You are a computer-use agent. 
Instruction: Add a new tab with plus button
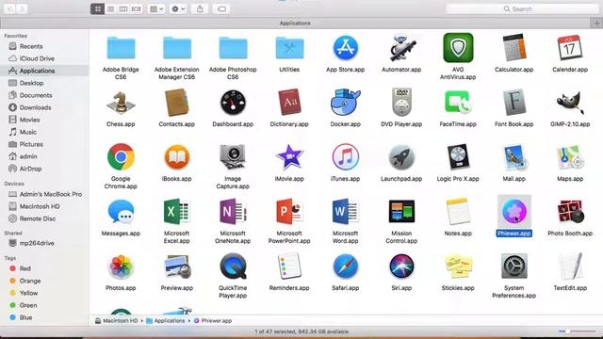point(596,23)
